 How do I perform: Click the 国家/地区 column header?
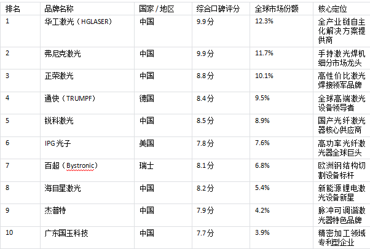coord(156,9)
